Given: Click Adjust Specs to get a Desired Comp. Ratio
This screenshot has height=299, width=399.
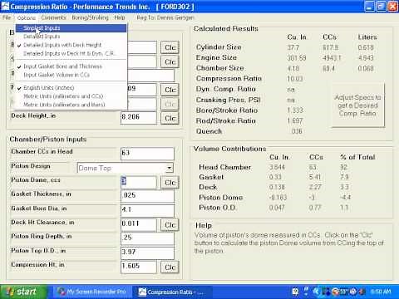Looking at the screenshot, I should (x=358, y=105).
